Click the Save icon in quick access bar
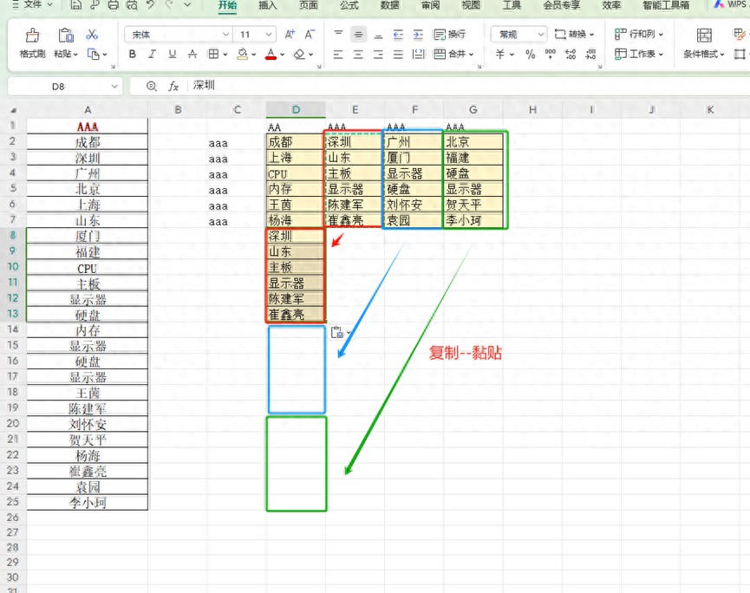The height and width of the screenshot is (593, 750). (75, 5)
